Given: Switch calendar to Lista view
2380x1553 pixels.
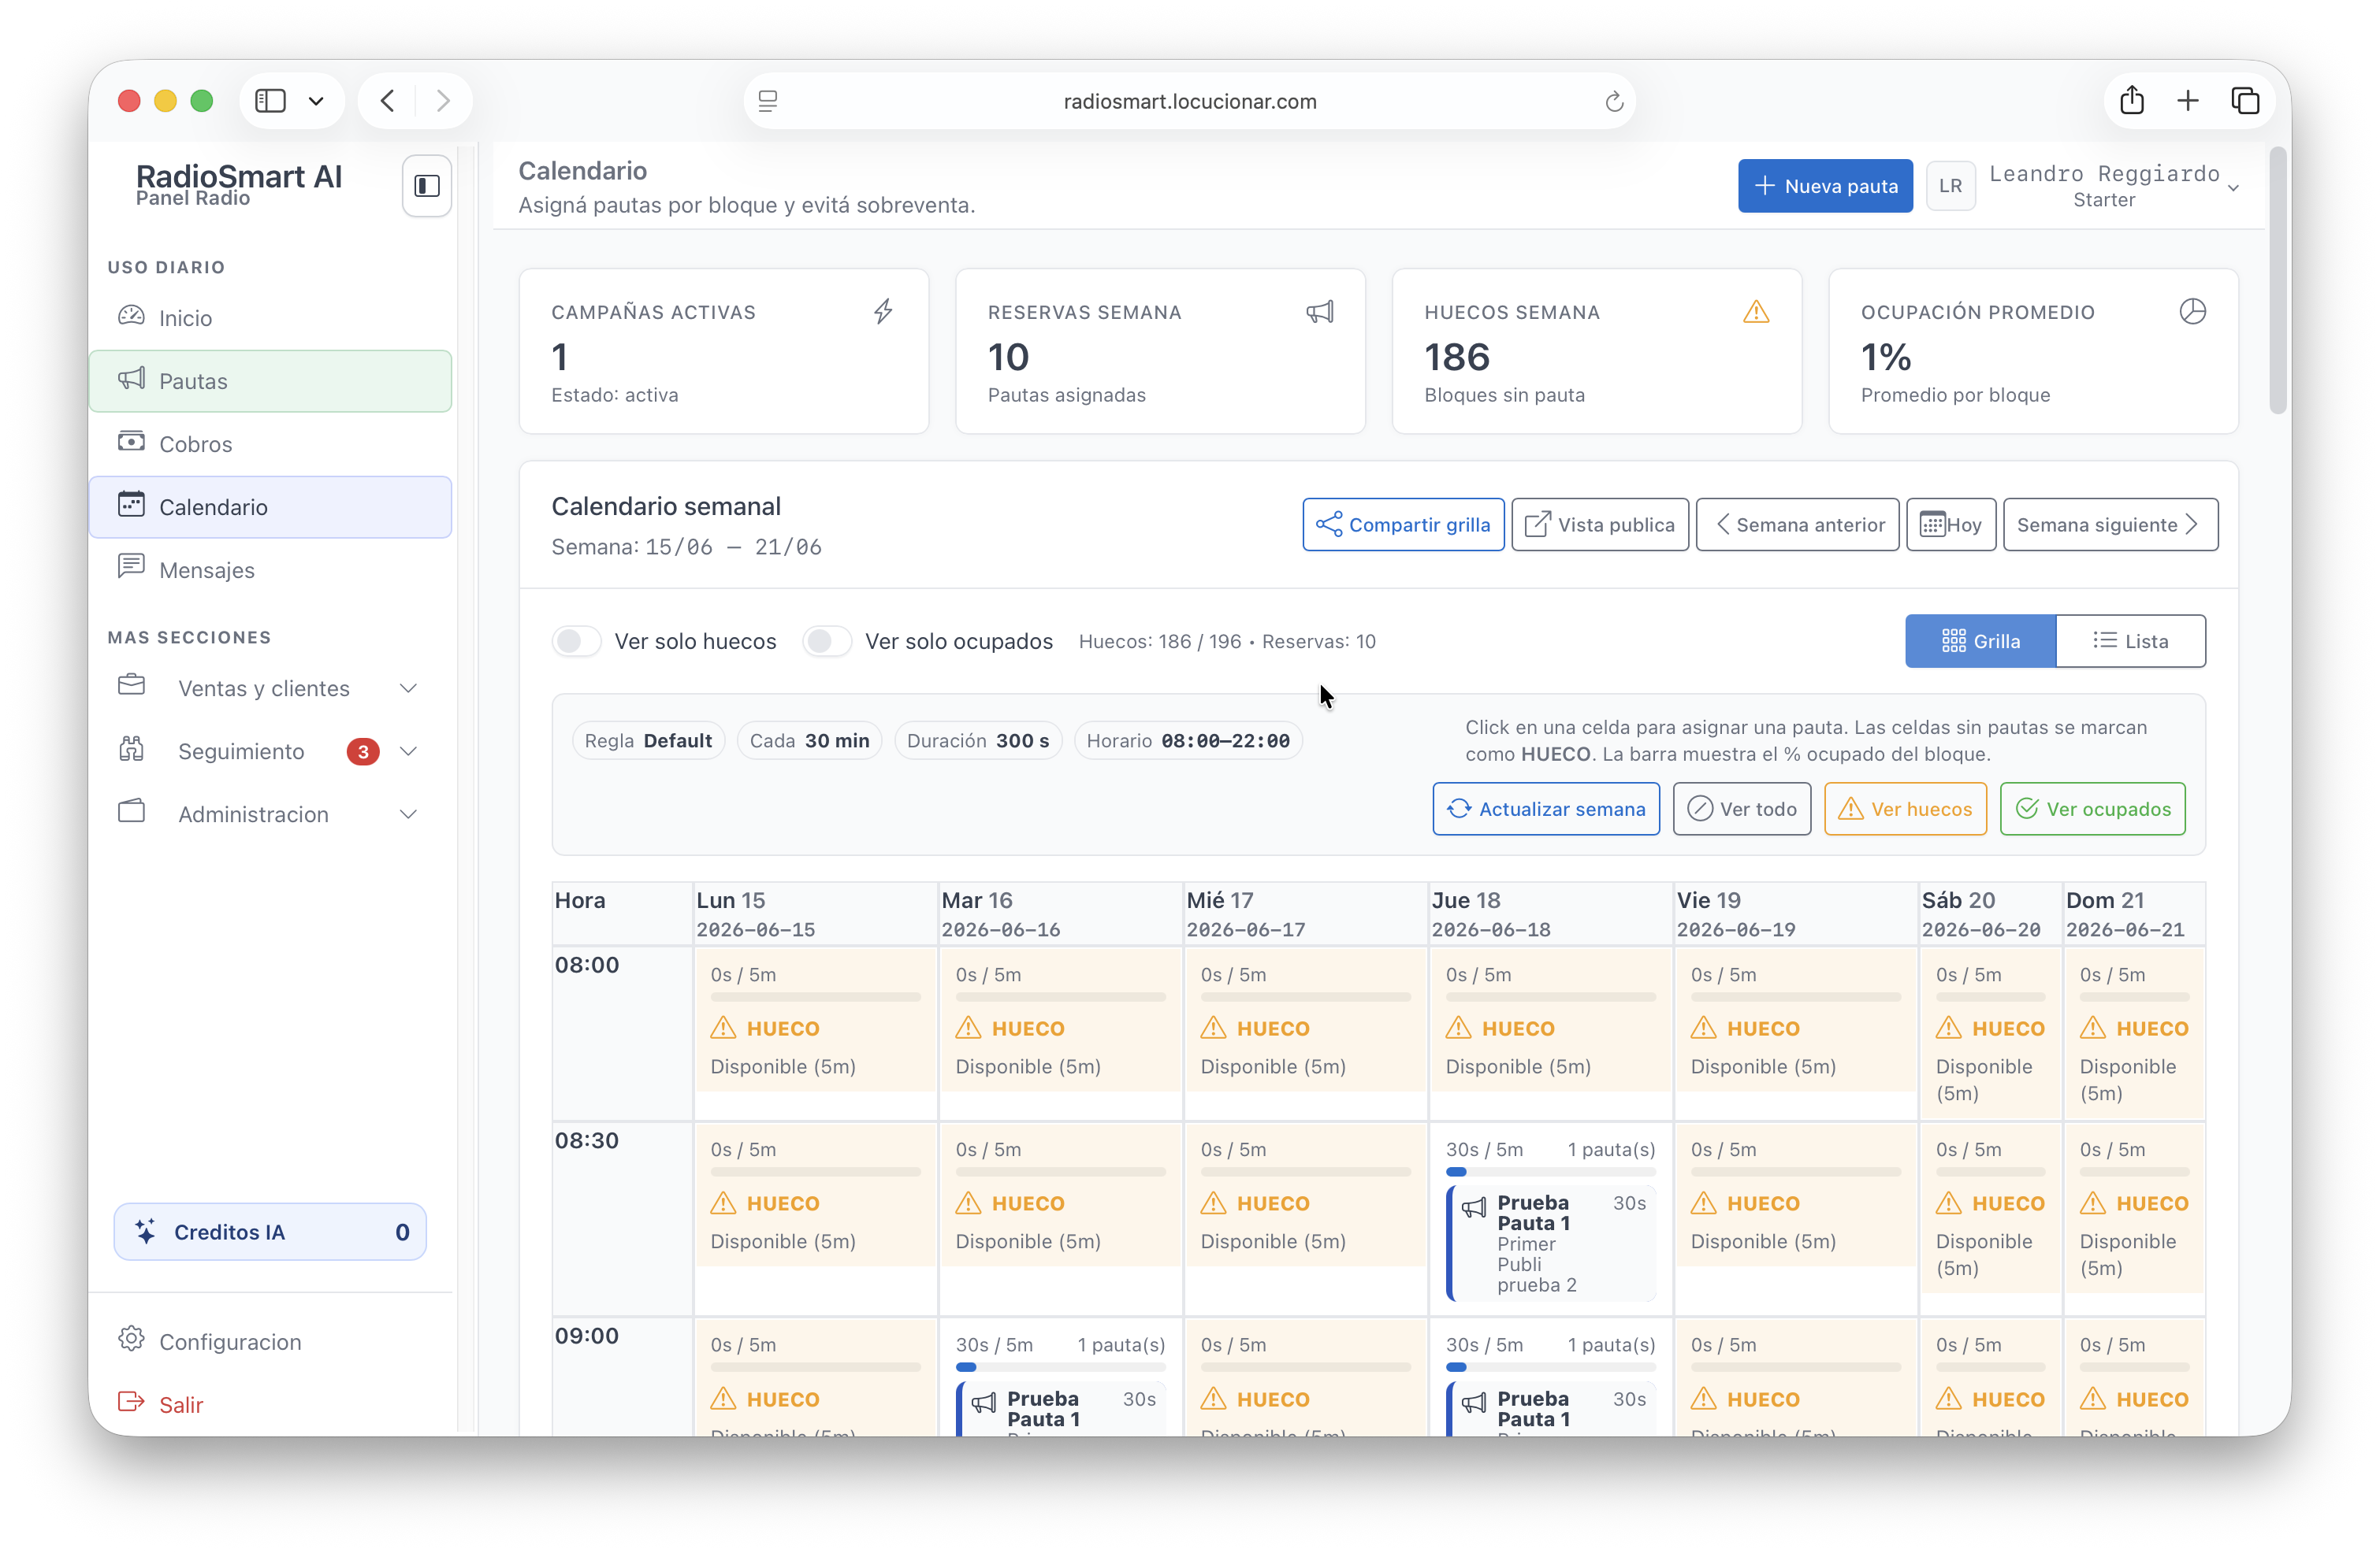Looking at the screenshot, I should coord(2130,640).
